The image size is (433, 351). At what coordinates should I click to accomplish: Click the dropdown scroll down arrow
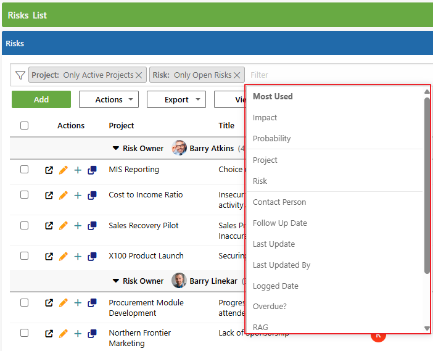(427, 328)
